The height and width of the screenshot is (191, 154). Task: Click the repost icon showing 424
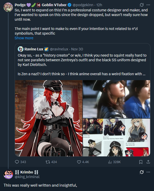48,162
